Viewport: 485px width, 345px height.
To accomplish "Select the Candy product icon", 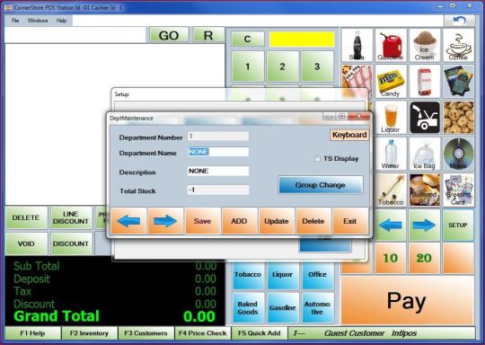I will coord(391,82).
